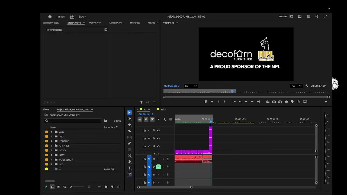Switch to Properties panel tab

pos(135,23)
